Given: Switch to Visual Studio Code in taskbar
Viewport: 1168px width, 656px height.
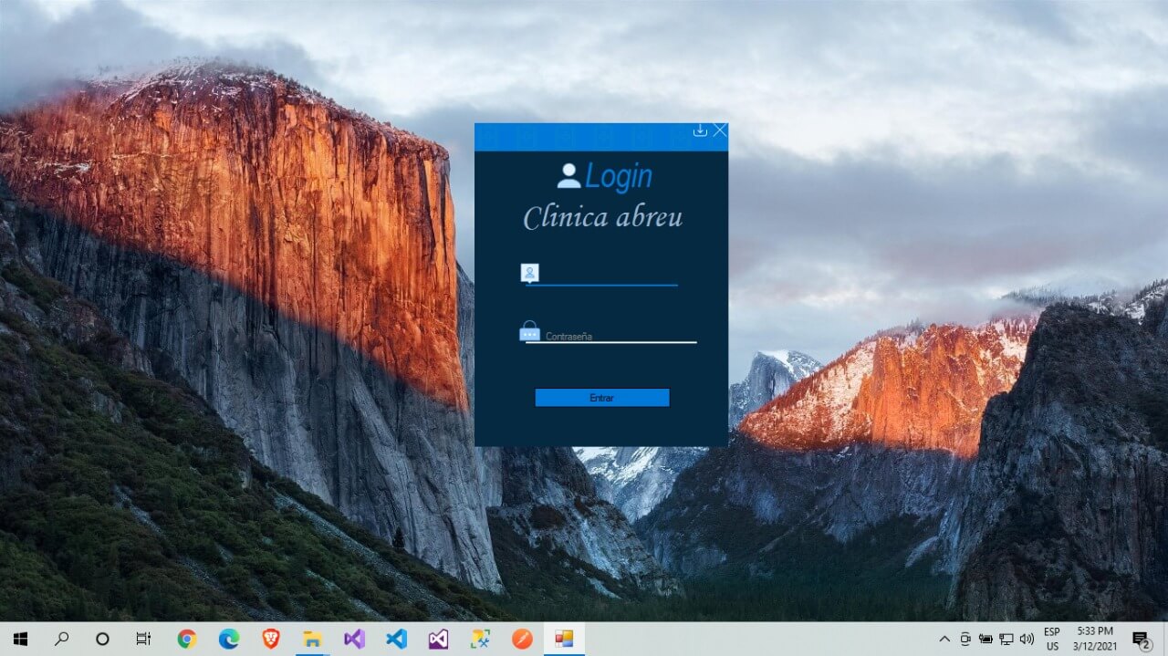Looking at the screenshot, I should point(396,639).
